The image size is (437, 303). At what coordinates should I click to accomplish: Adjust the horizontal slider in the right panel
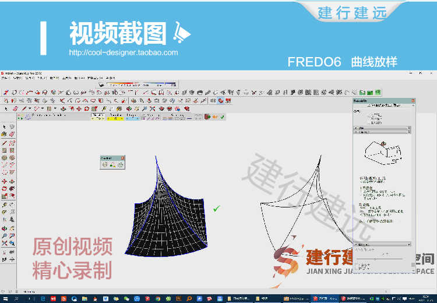tap(379, 259)
